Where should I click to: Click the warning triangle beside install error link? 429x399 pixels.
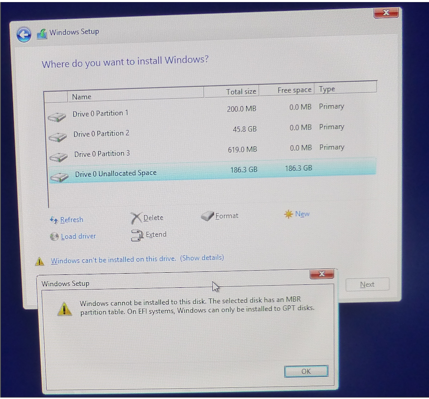(39, 262)
